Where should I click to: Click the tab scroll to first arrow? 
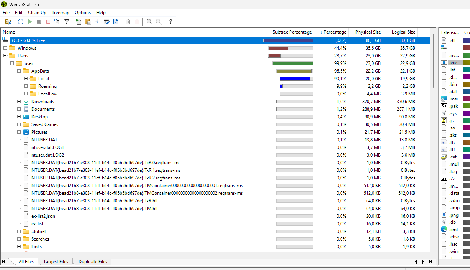(3, 262)
